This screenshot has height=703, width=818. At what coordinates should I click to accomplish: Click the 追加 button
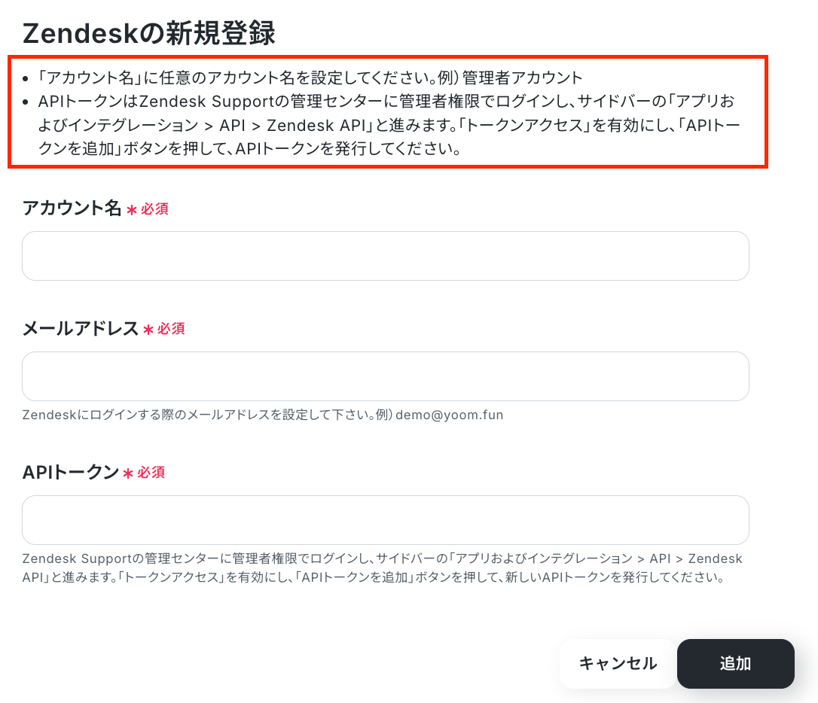click(736, 663)
